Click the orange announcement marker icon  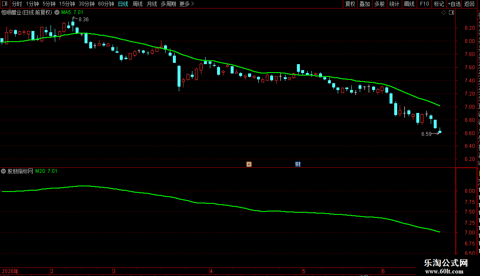249,164
